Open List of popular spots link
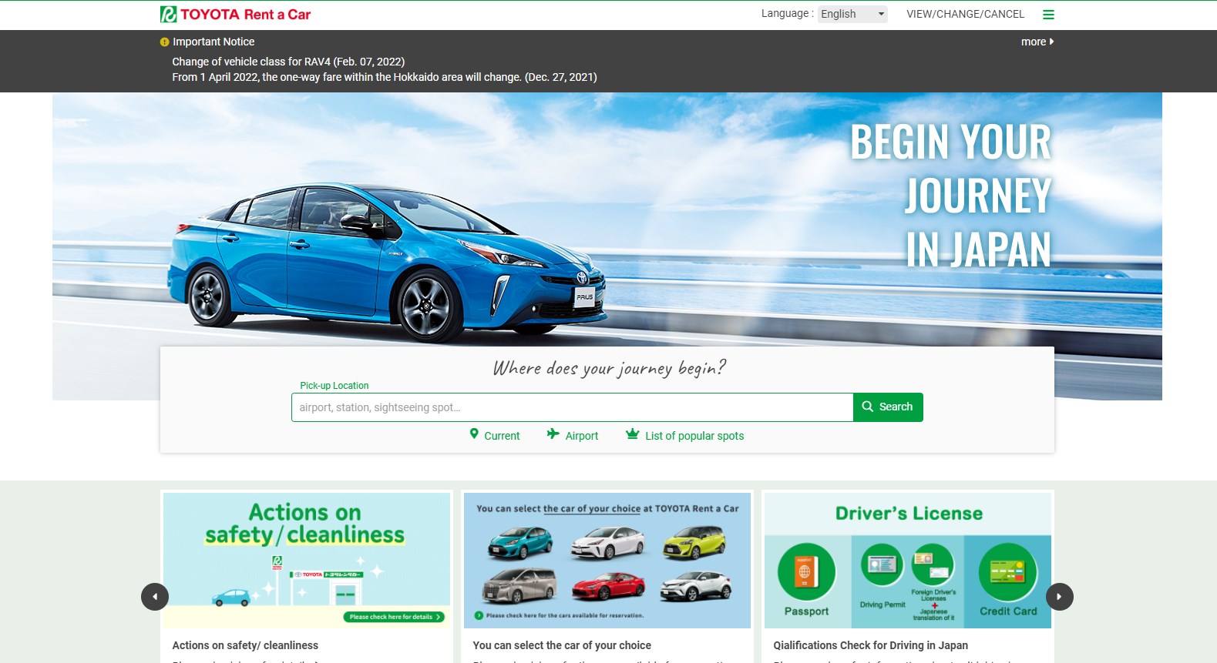 pyautogui.click(x=685, y=435)
